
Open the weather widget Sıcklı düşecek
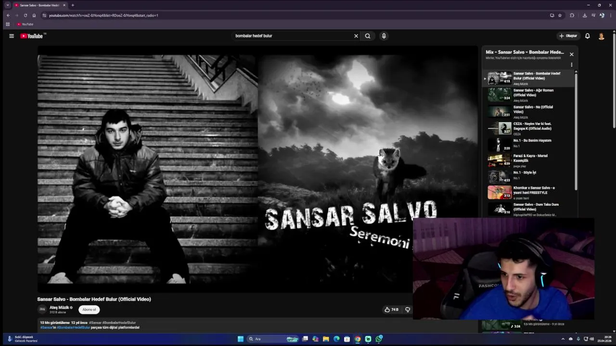coord(22,339)
